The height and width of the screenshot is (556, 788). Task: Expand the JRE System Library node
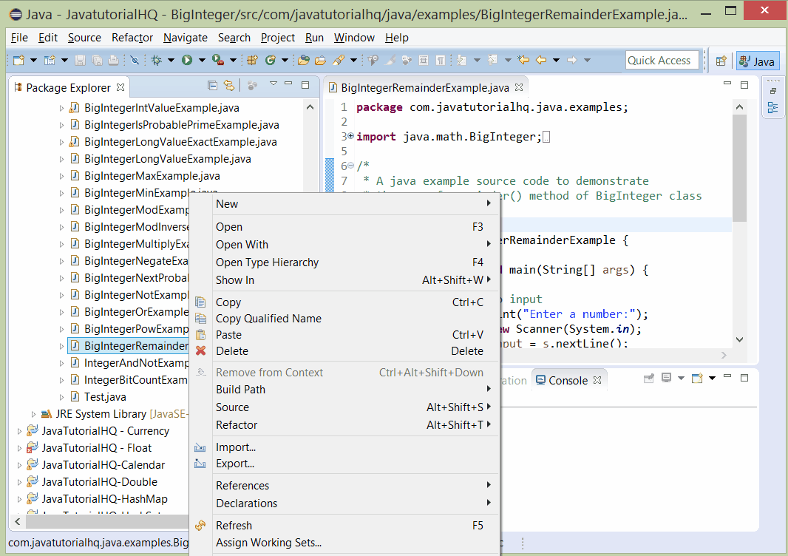pos(33,414)
